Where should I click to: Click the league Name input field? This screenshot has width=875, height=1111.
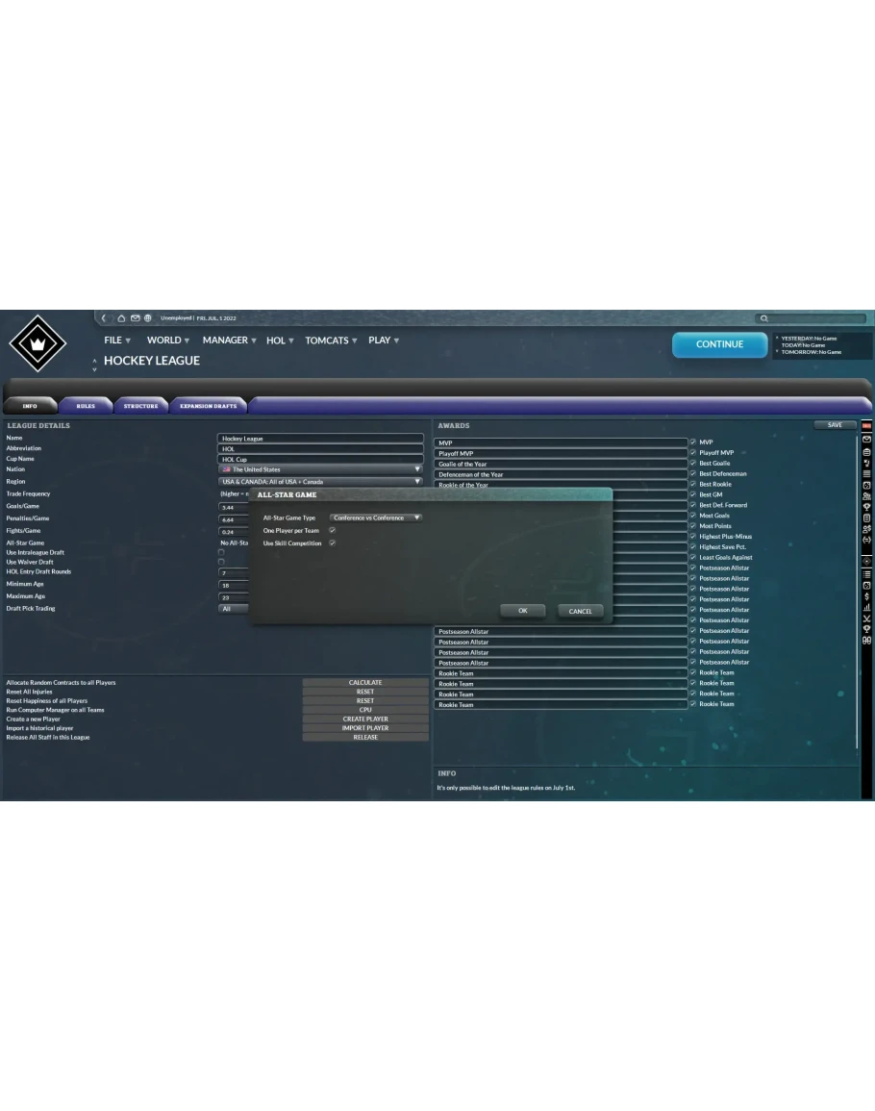320,439
